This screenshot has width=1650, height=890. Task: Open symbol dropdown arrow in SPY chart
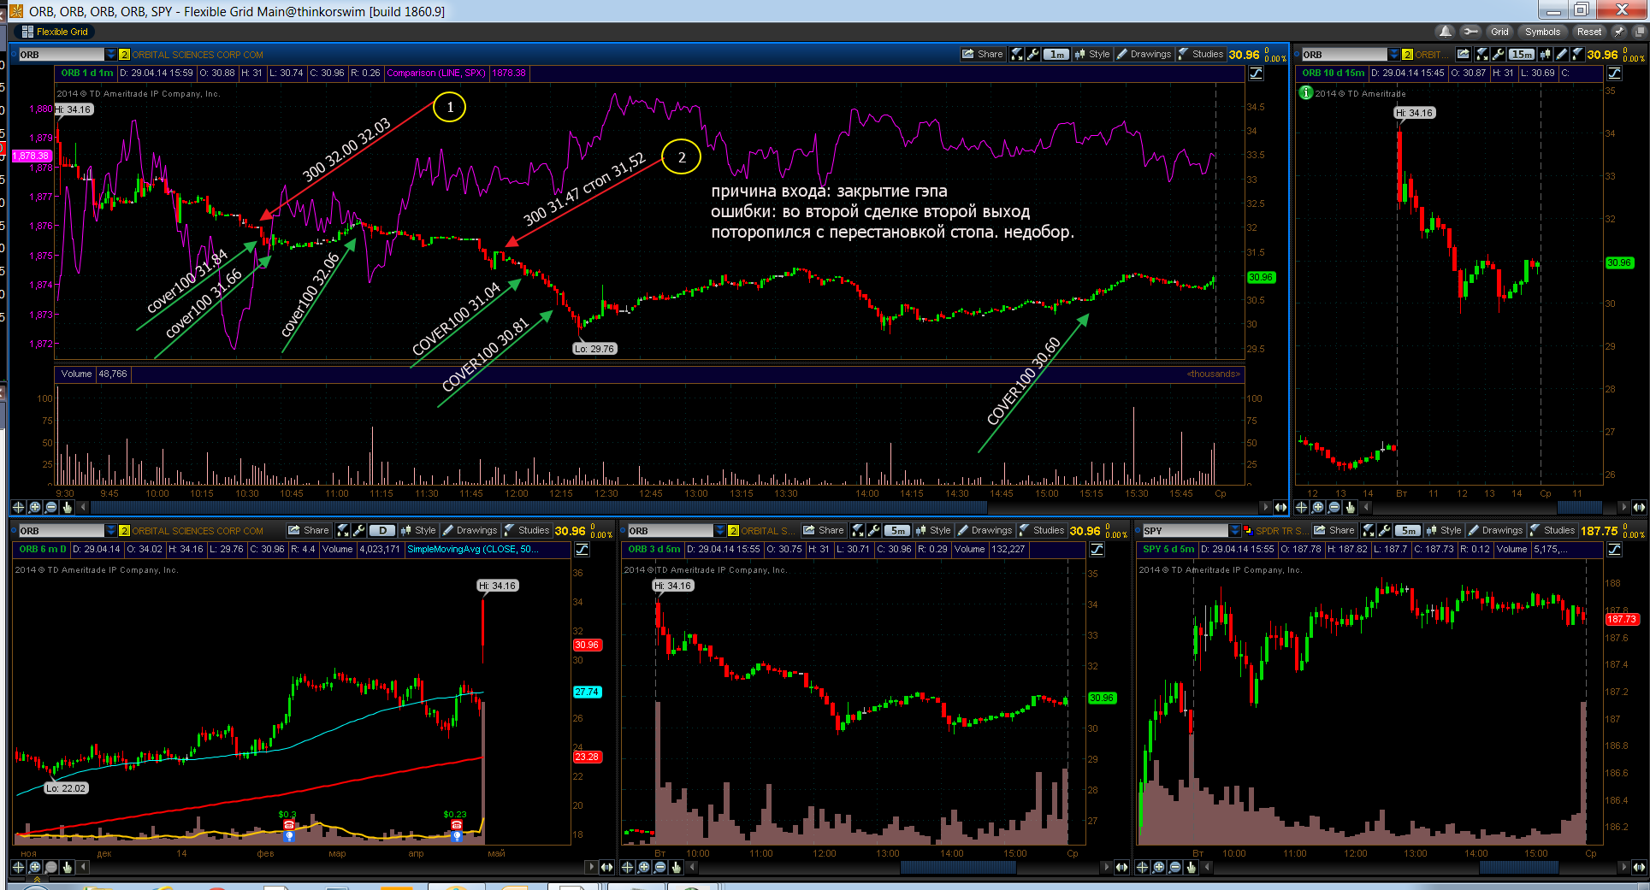point(1234,531)
